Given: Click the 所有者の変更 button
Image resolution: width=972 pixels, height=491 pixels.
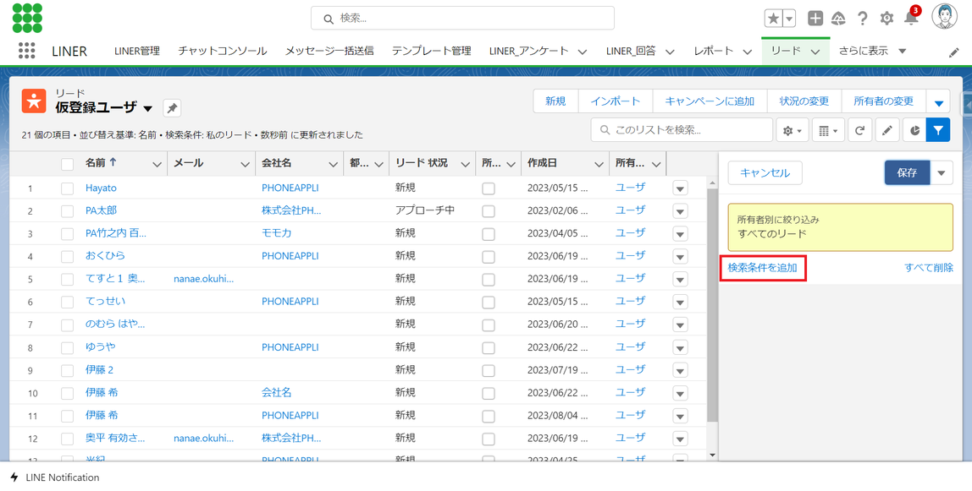Looking at the screenshot, I should [883, 101].
